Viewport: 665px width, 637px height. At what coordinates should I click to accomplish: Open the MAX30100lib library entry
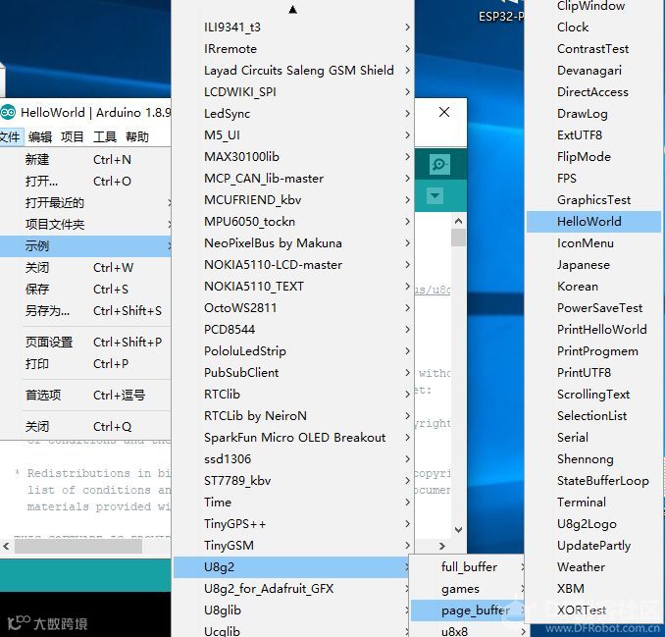point(292,157)
